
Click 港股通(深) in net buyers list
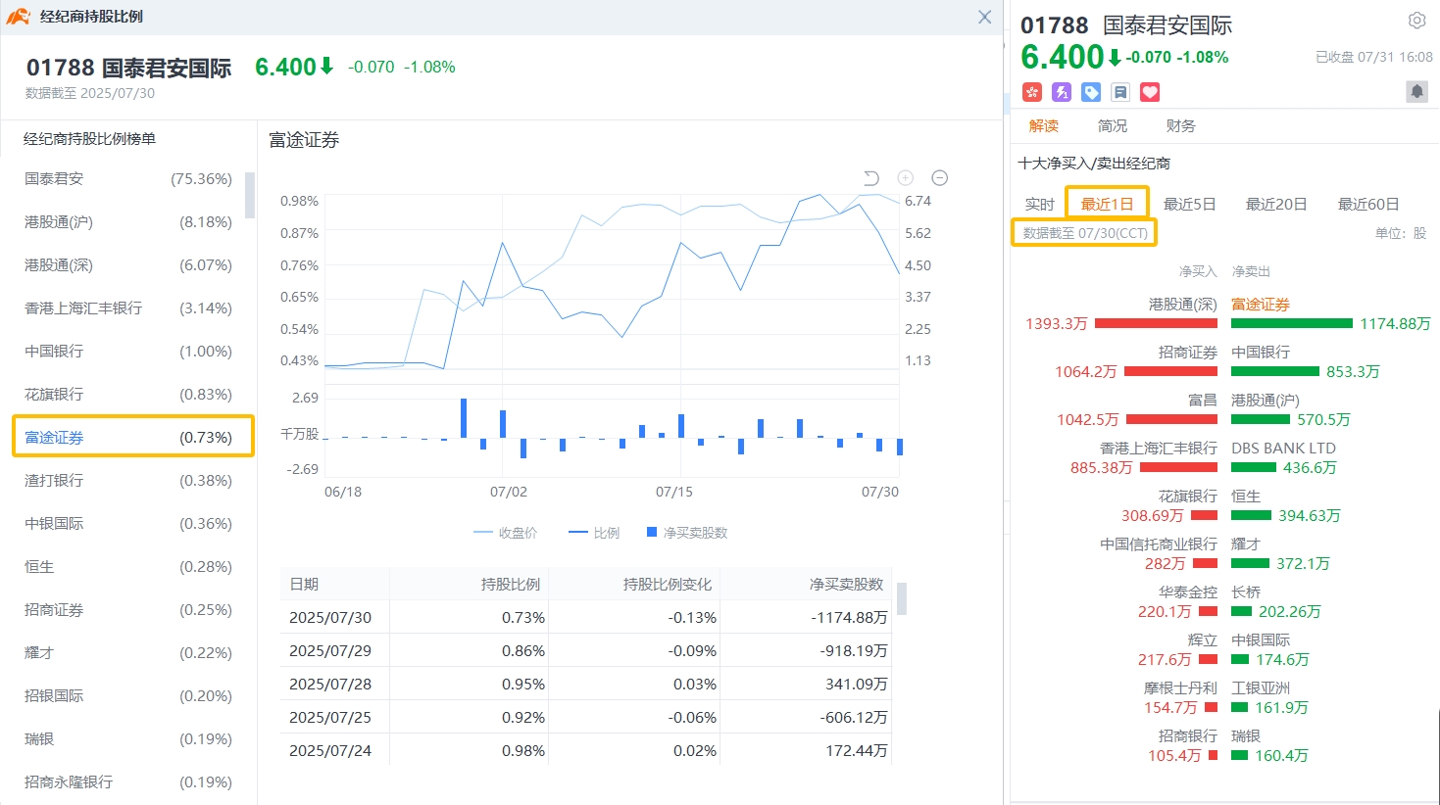1182,305
